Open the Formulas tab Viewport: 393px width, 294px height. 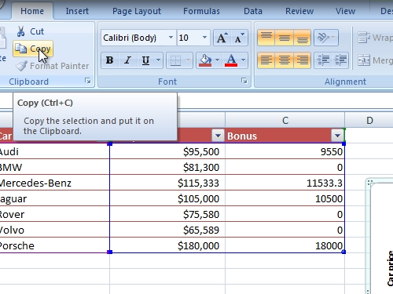(201, 11)
